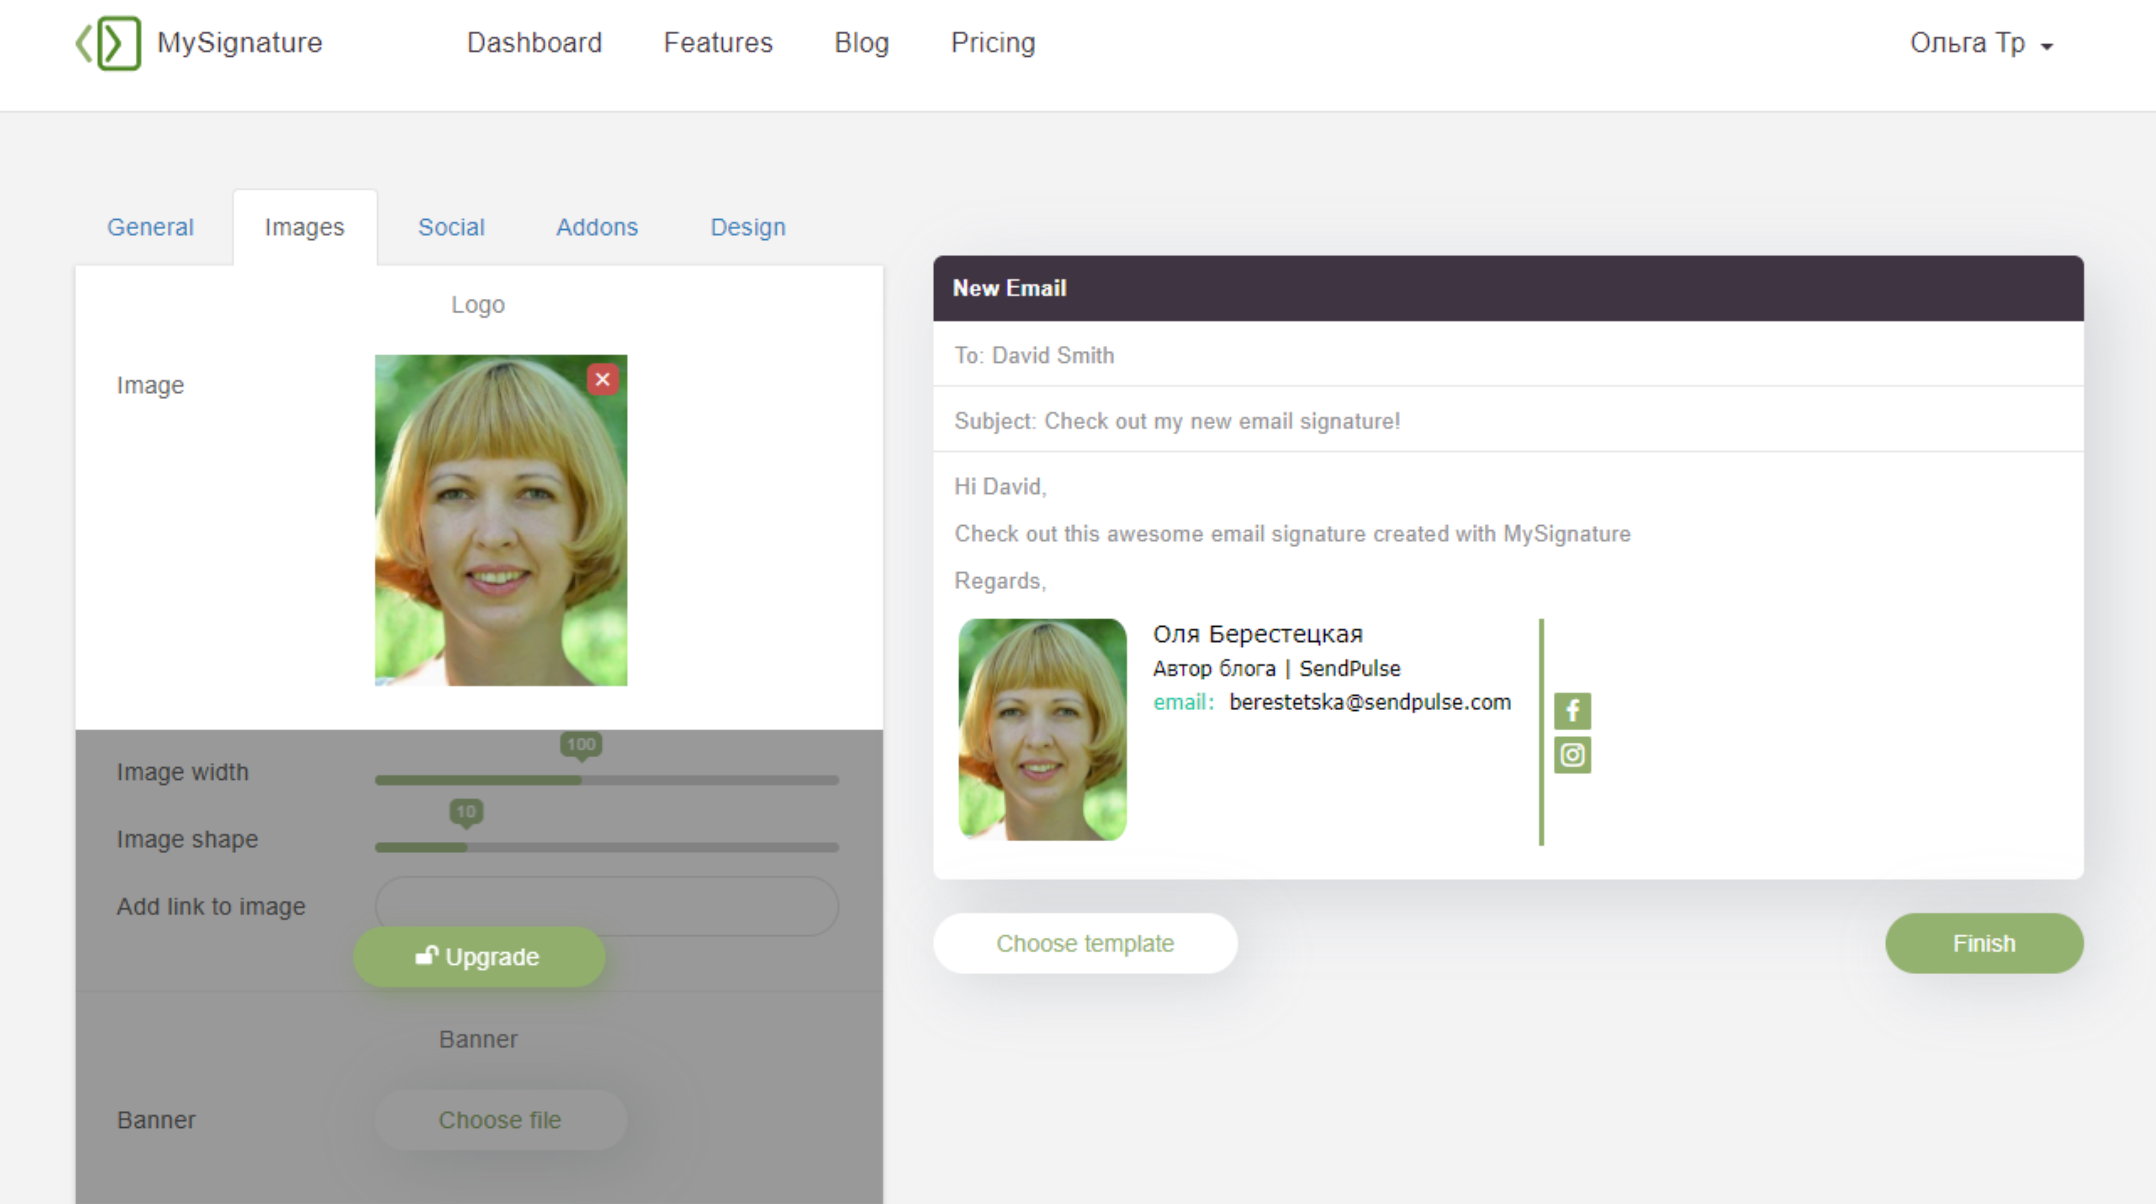Click the Instagram icon in signature
Screen dimensions: 2156x1204
tap(1572, 755)
